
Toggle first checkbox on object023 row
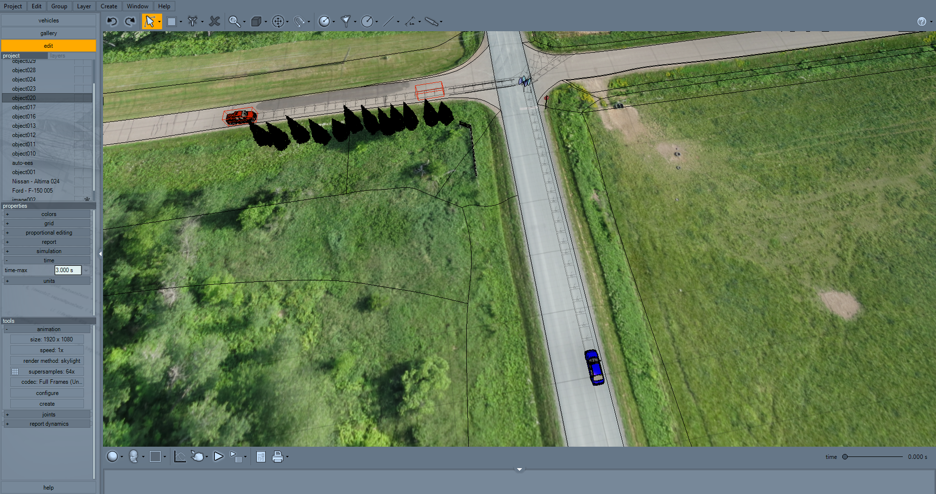(x=78, y=89)
